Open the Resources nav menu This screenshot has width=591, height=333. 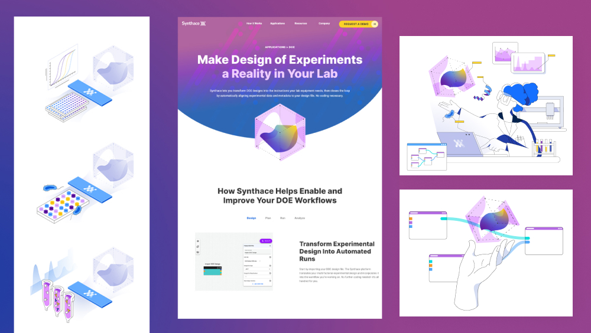click(300, 24)
